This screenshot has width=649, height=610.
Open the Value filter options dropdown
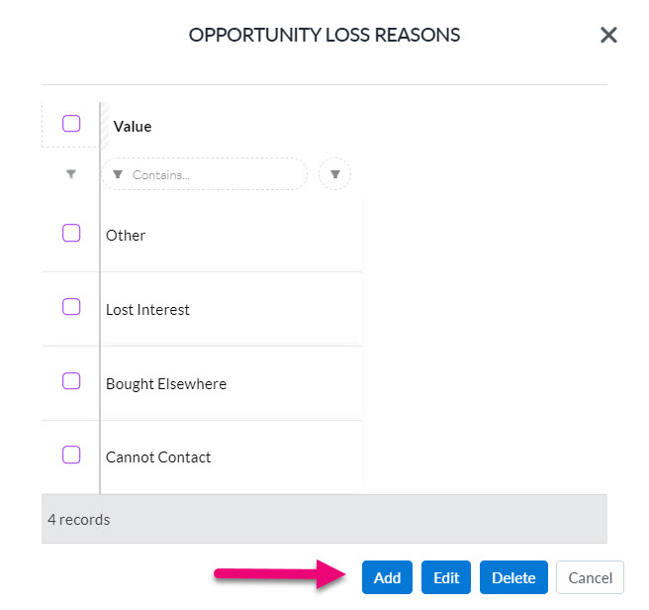click(x=334, y=174)
